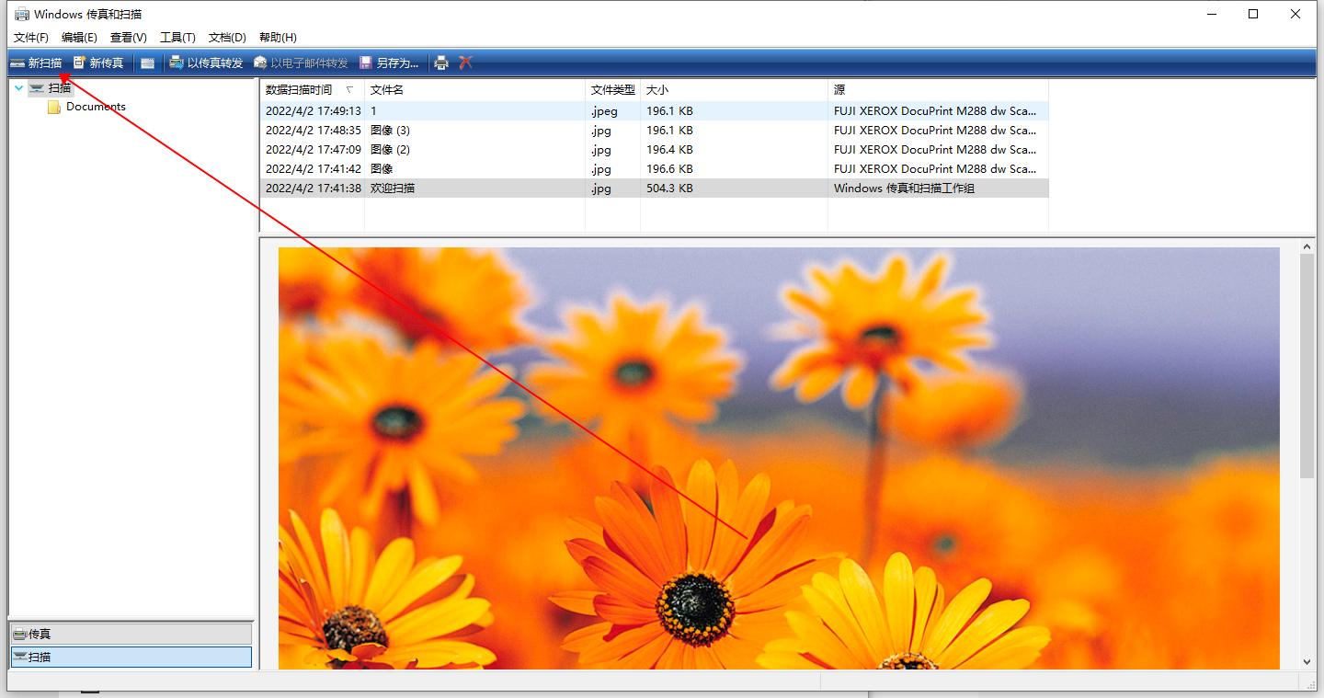
Task: Open the 帮助(H) menu
Action: (x=278, y=38)
